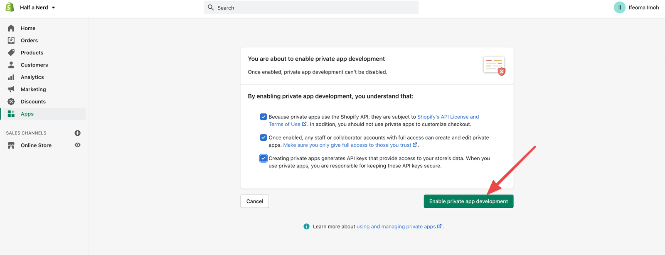665x255 pixels.
Task: Click the Online Store storefront icon
Action: click(11, 145)
